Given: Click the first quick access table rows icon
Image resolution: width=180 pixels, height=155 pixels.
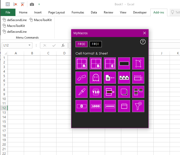Looking at the screenshot, I should coord(8,4).
